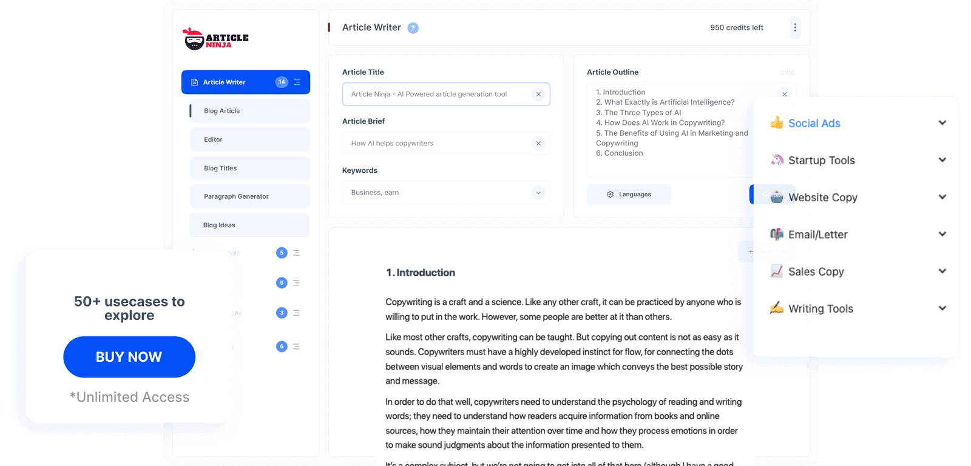Click the Article Ninja logo
This screenshot has height=466, width=971.
[x=215, y=39]
